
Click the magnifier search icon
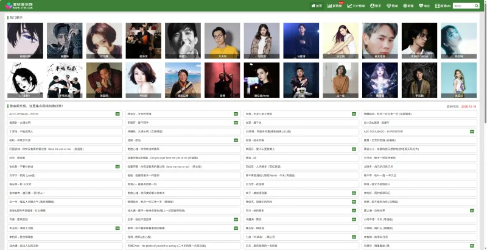477,6
